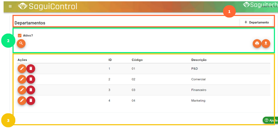Edit the Comercial department
The width and height of the screenshot is (278, 128).
click(22, 79)
